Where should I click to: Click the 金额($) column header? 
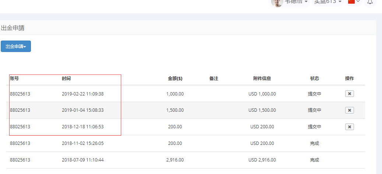[175, 79]
